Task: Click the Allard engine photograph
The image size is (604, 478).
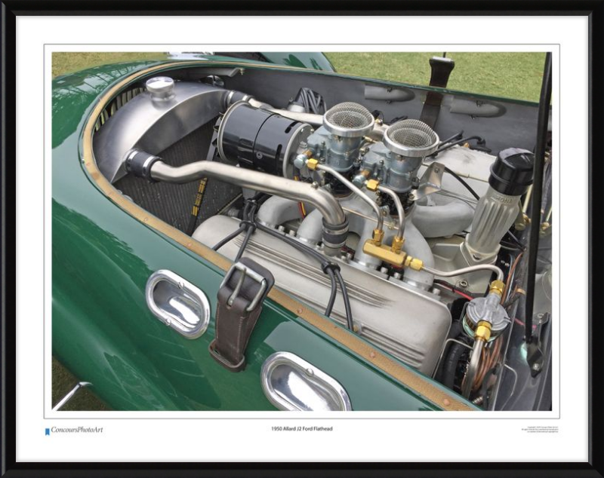Action: 301,231
